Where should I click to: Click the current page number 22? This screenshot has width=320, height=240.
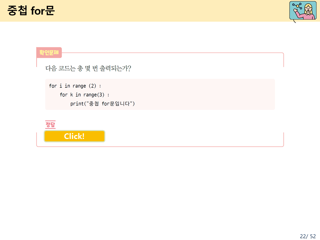[x=303, y=236]
